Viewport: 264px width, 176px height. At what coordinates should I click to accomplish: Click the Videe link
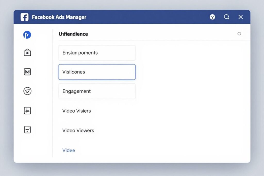click(x=69, y=150)
